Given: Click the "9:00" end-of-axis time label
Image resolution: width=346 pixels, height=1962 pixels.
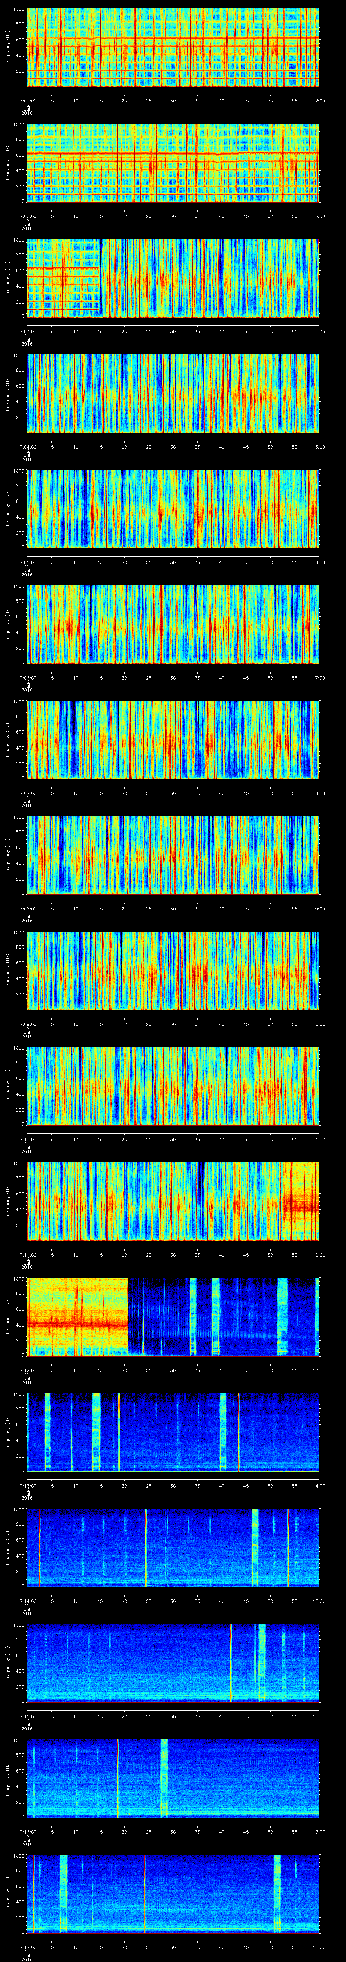Looking at the screenshot, I should point(319,908).
